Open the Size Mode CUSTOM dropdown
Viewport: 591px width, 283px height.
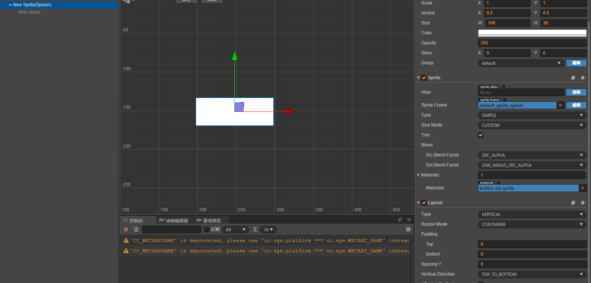coord(532,125)
